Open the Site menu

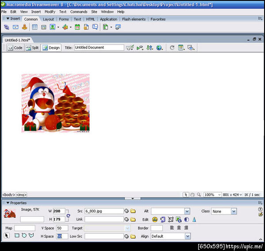click(94, 11)
